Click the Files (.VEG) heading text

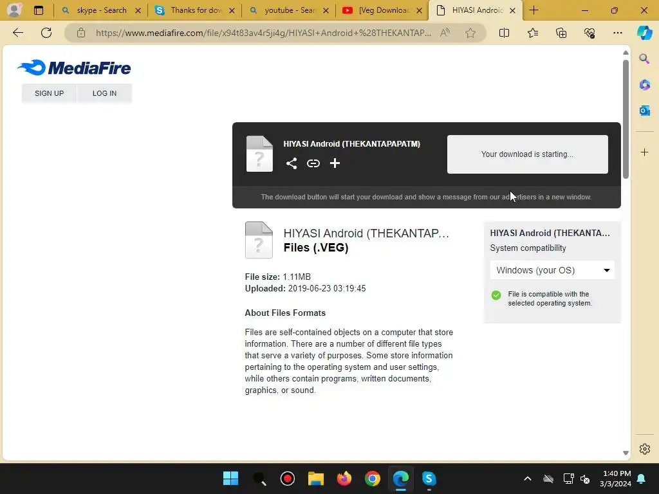tap(316, 248)
